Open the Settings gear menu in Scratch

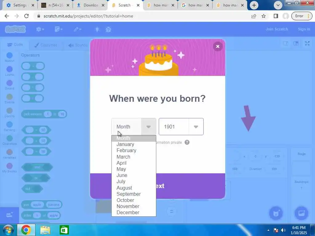[40, 29]
